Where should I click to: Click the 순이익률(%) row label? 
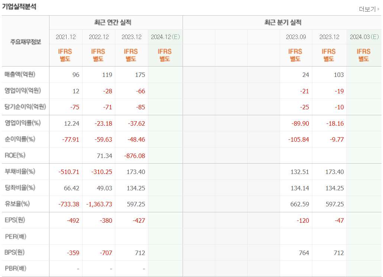point(20,139)
